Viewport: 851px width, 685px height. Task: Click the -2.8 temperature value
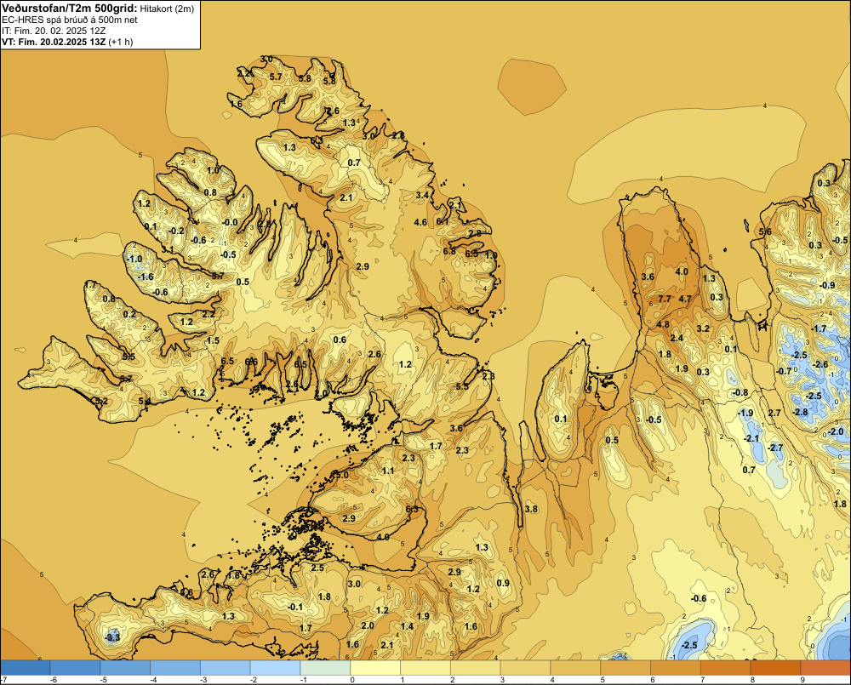pos(800,412)
